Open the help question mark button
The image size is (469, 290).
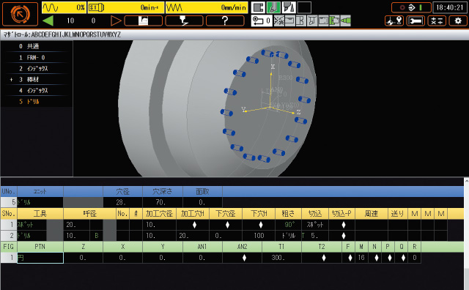225,21
